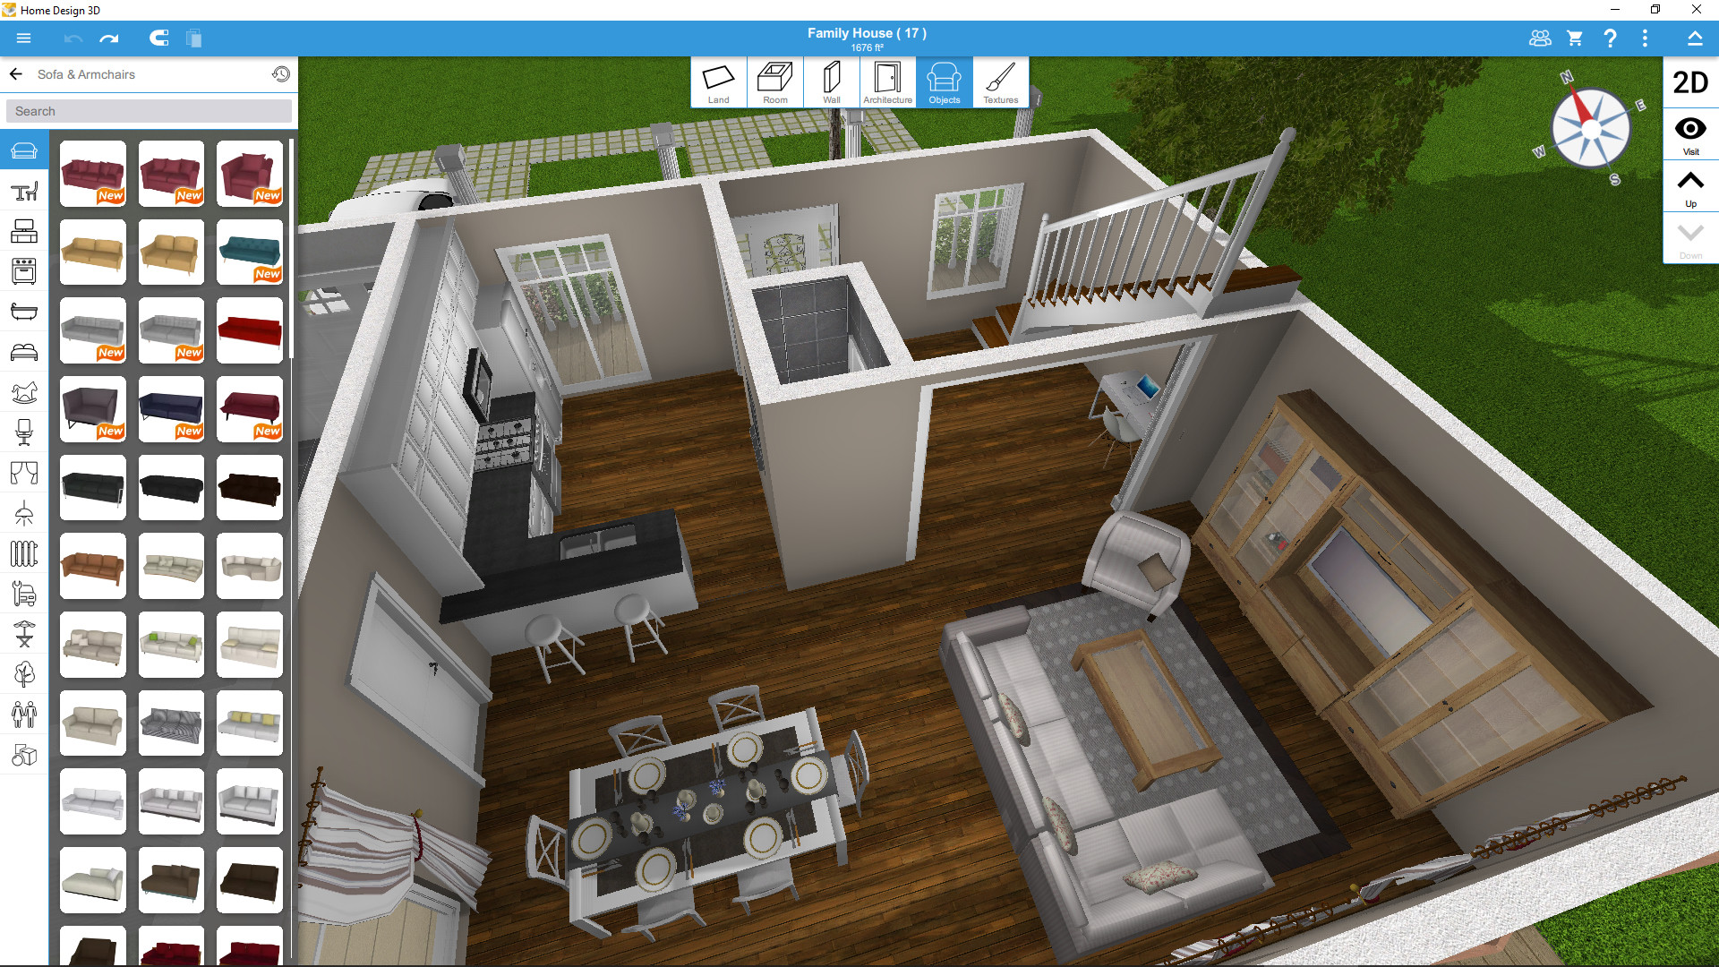Switch to 2D view mode
Viewport: 1719px width, 967px height.
pos(1689,82)
